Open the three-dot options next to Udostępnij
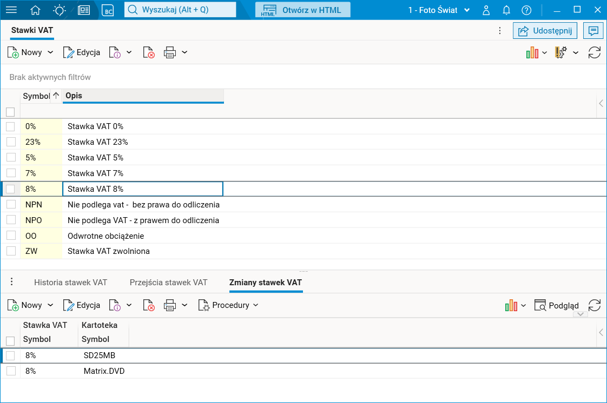The image size is (607, 403). [500, 31]
